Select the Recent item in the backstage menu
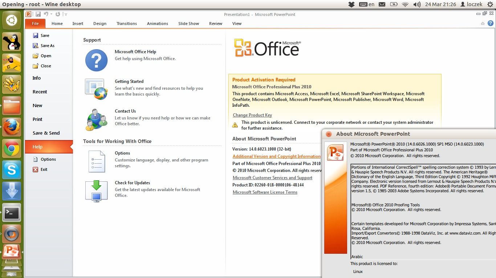 click(40, 92)
